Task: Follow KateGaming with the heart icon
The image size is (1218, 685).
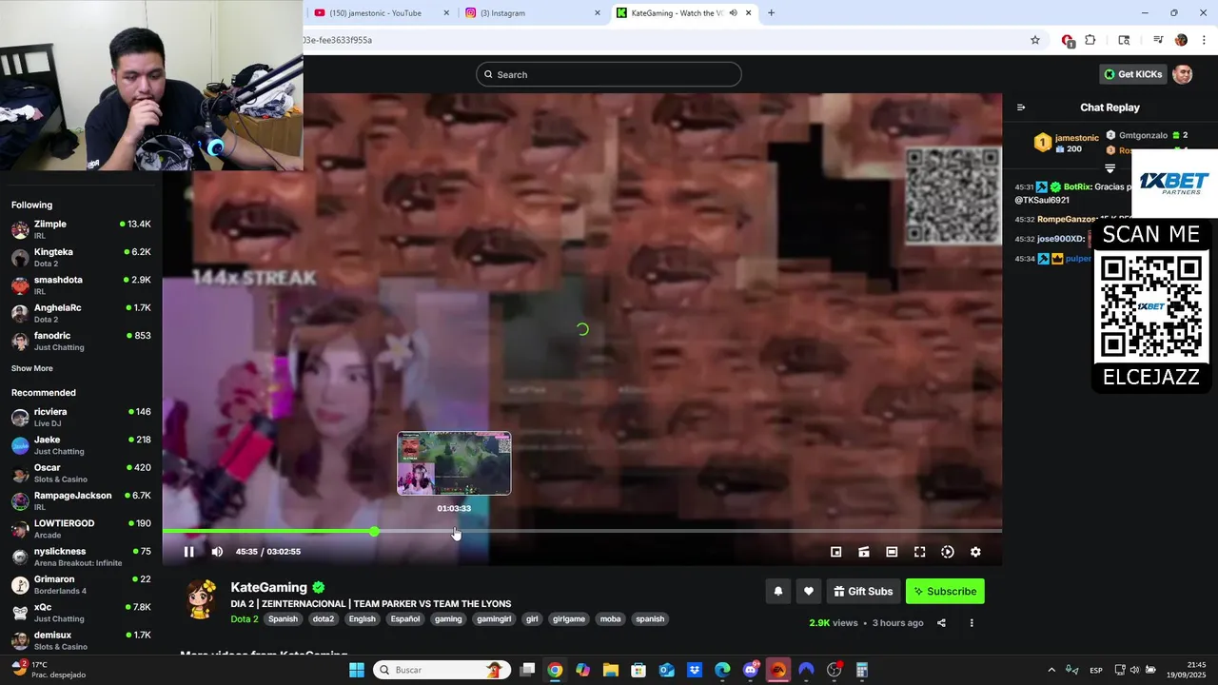Action: [809, 591]
